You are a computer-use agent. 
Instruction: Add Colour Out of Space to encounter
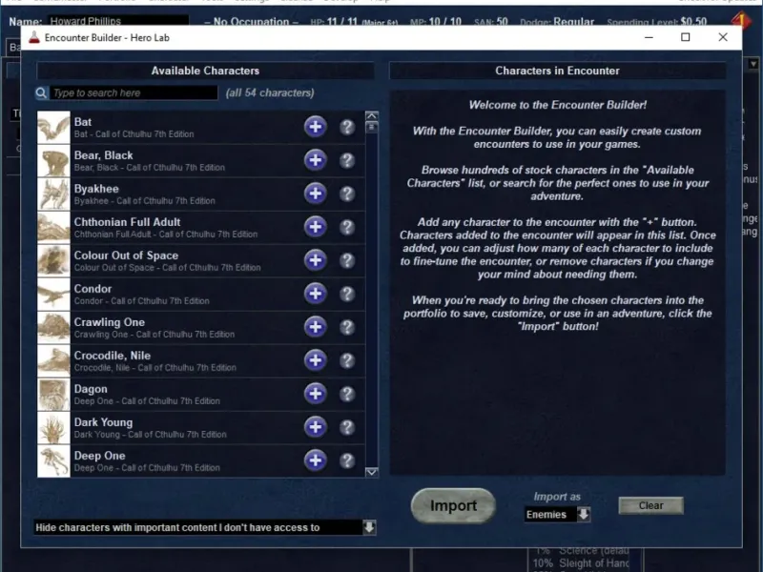pos(316,260)
